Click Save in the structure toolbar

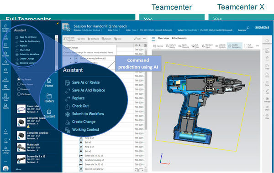point(118,39)
